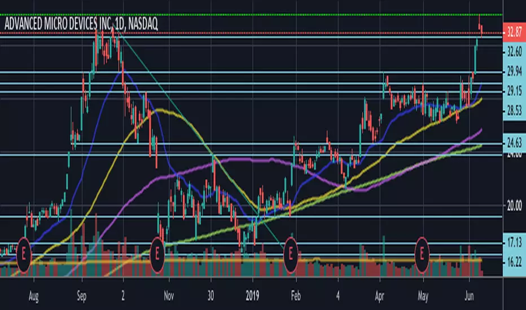The image size is (526, 310).
Task: Click the Aug date label on time axis
Action: [x=33, y=296]
